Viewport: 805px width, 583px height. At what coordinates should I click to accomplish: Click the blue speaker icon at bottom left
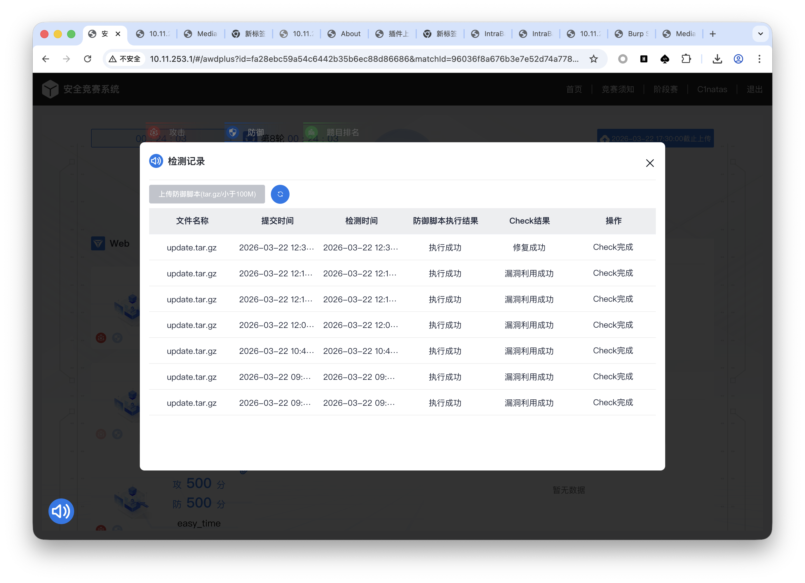[x=61, y=511]
